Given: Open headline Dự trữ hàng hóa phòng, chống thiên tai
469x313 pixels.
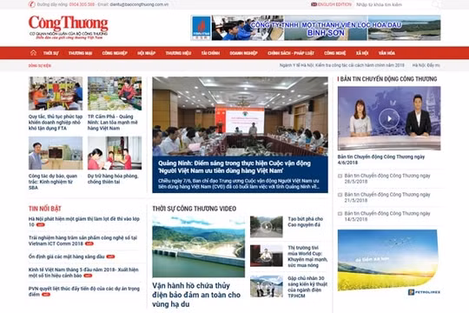Looking at the screenshot, I should click(x=113, y=179).
